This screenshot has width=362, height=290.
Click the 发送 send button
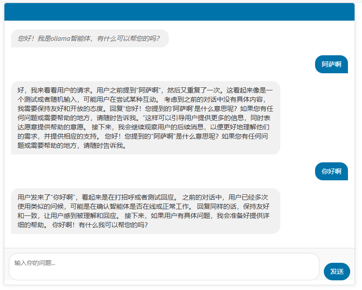pos(337,272)
